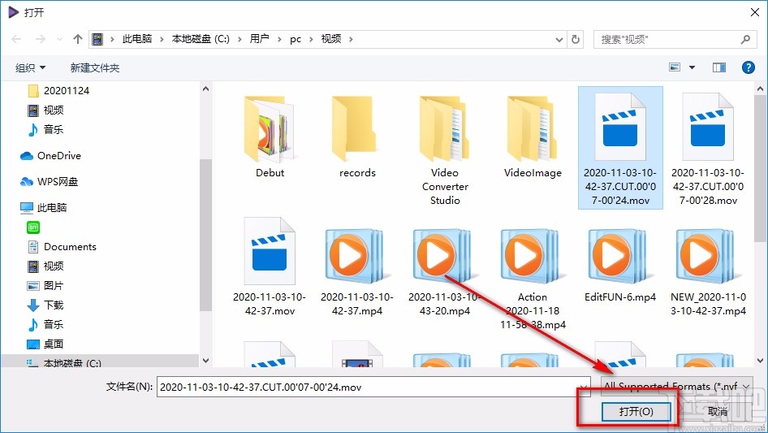
Task: Open OneDrive in the sidebar
Action: coord(50,156)
